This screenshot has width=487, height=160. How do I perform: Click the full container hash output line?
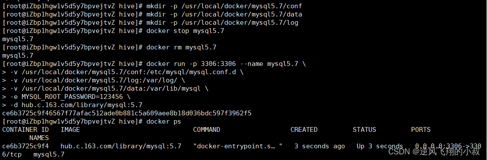[x=127, y=113]
